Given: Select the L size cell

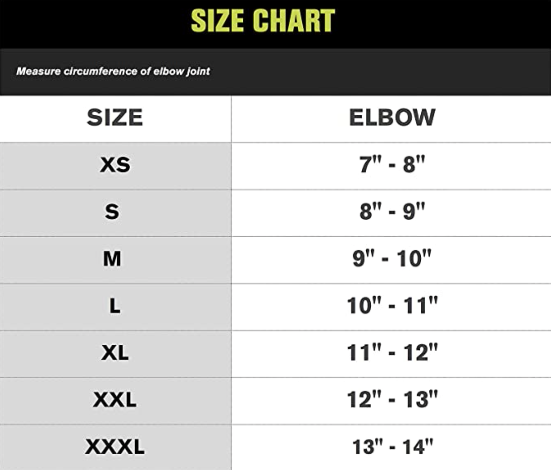Looking at the screenshot, I should coord(115,306).
